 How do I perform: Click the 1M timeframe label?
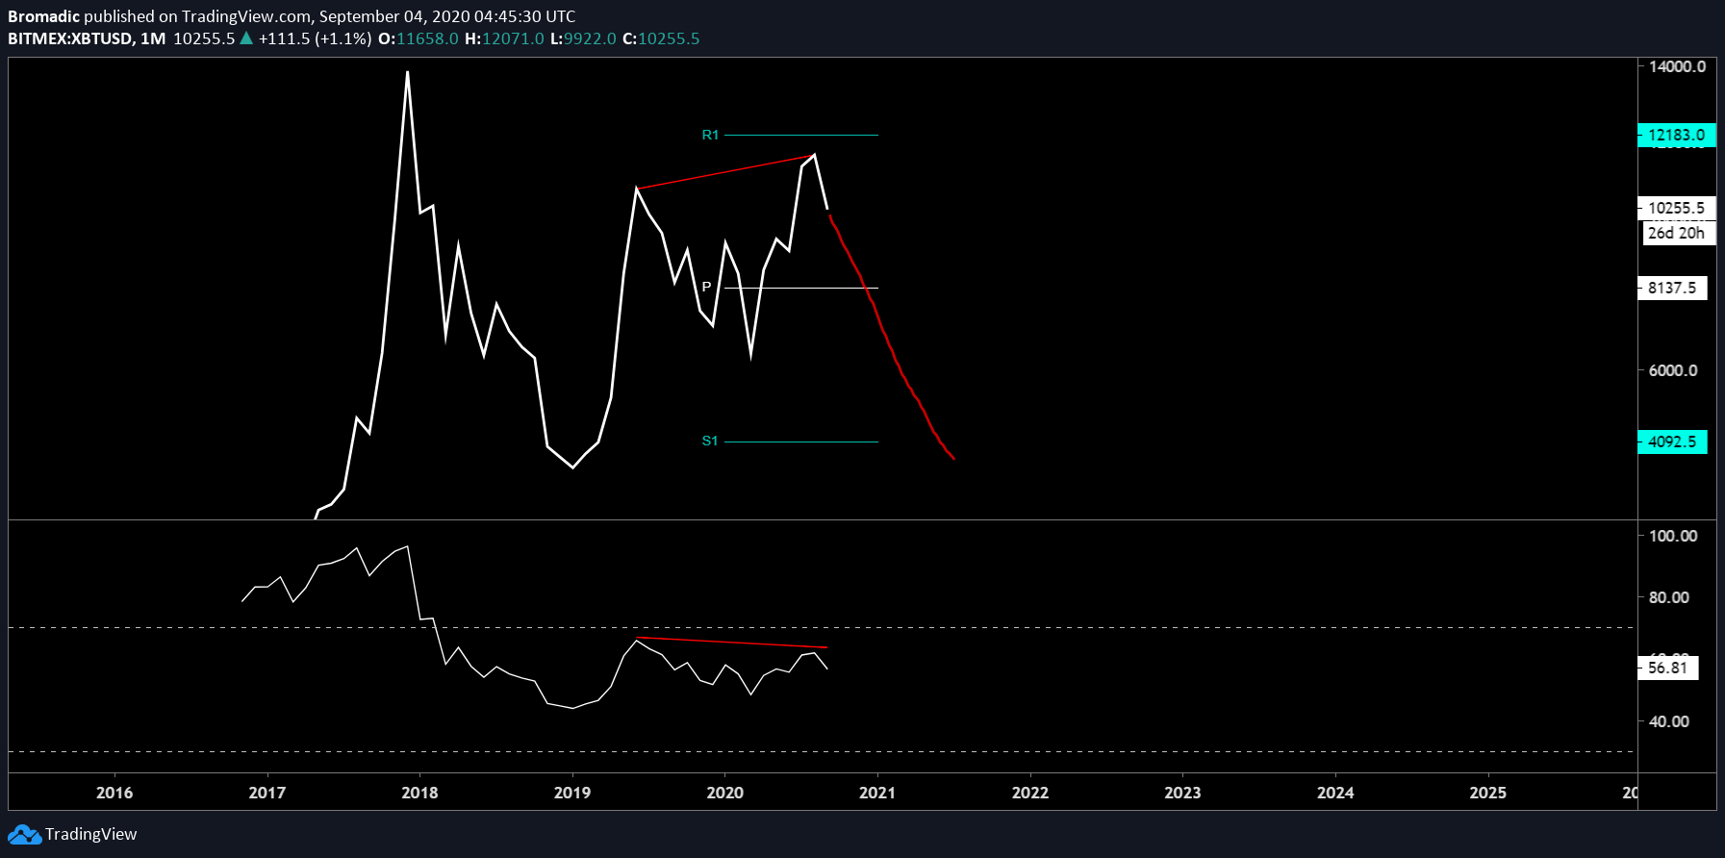(153, 38)
